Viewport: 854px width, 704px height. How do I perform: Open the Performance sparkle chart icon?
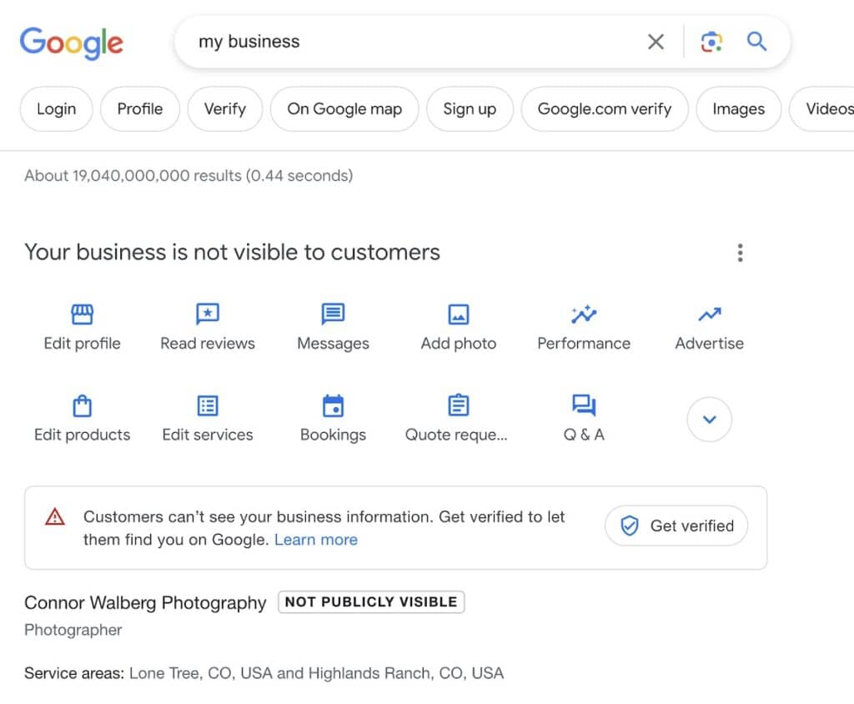[583, 314]
